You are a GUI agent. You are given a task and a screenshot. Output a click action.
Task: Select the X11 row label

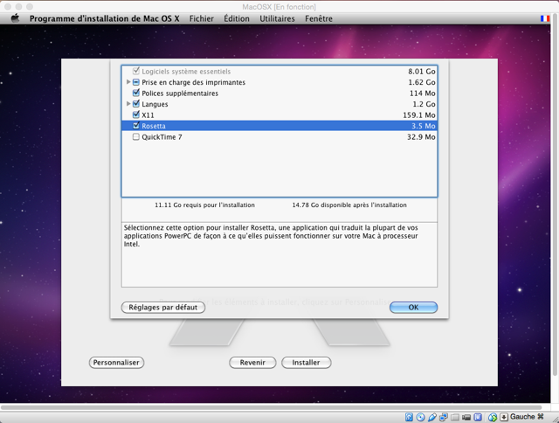148,115
